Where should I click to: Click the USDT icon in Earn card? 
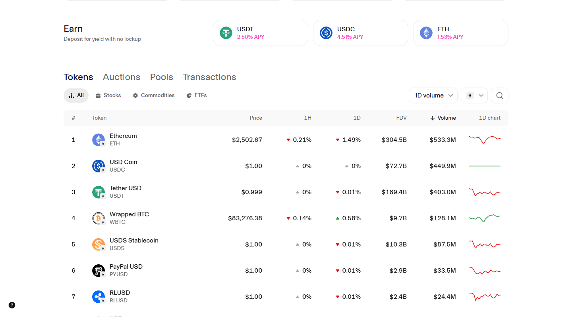click(226, 33)
